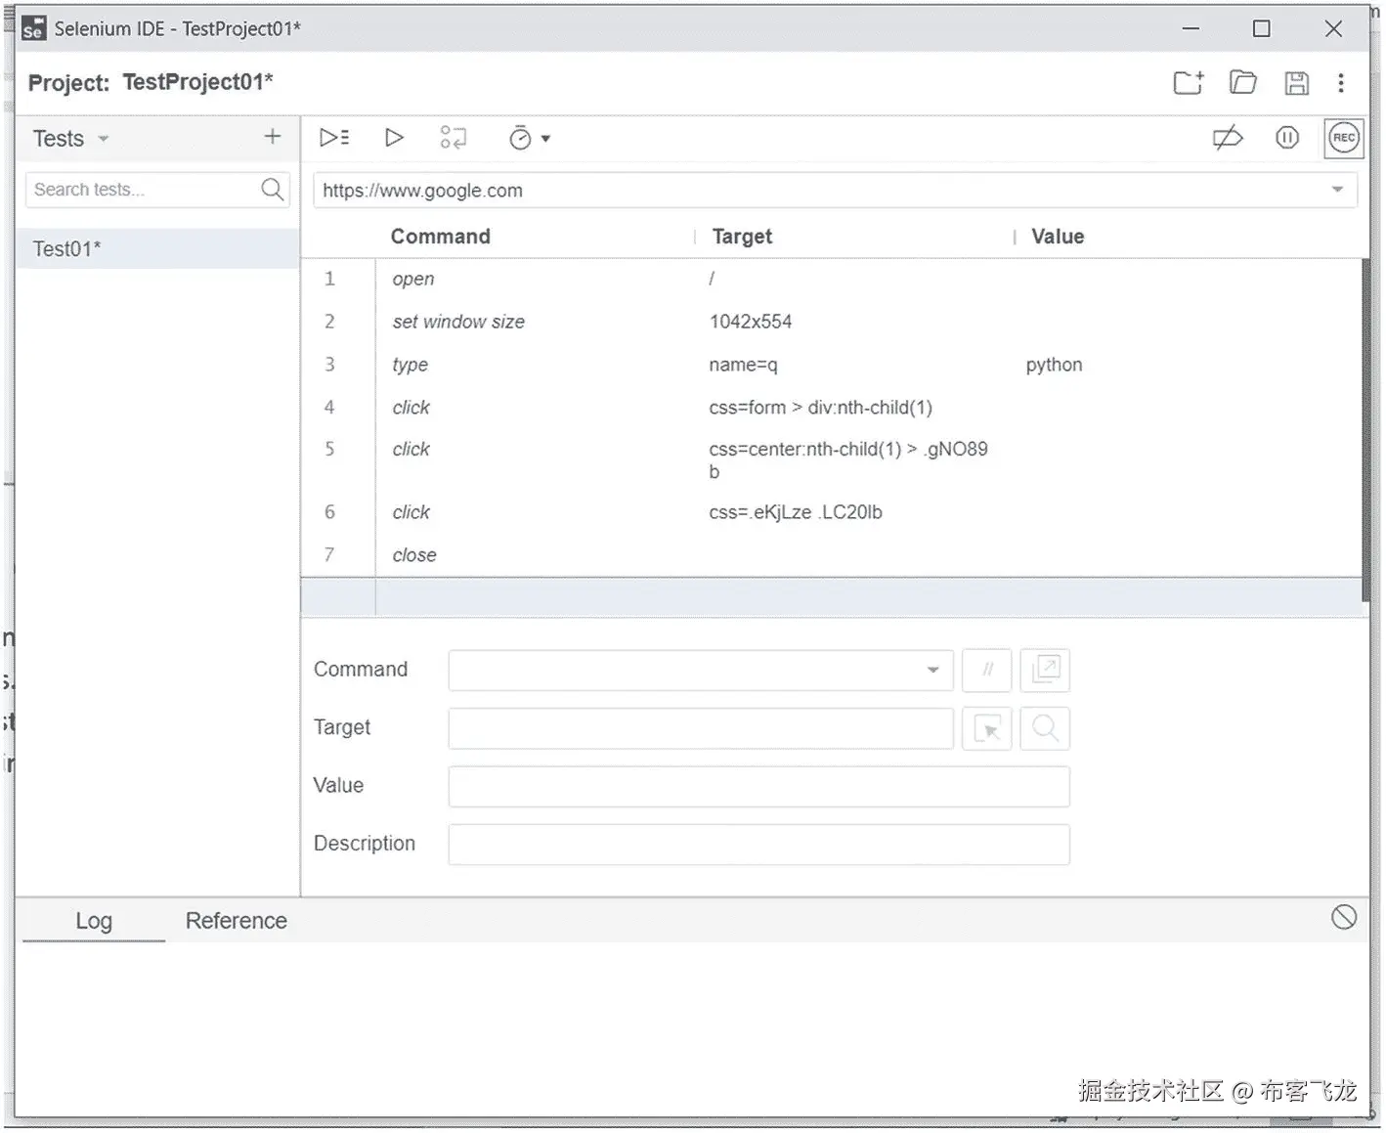Expand the Tests view dropdown

click(x=104, y=139)
